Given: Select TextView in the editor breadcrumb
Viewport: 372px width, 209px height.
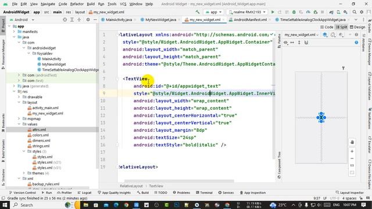Looking at the screenshot, I should (x=156, y=186).
